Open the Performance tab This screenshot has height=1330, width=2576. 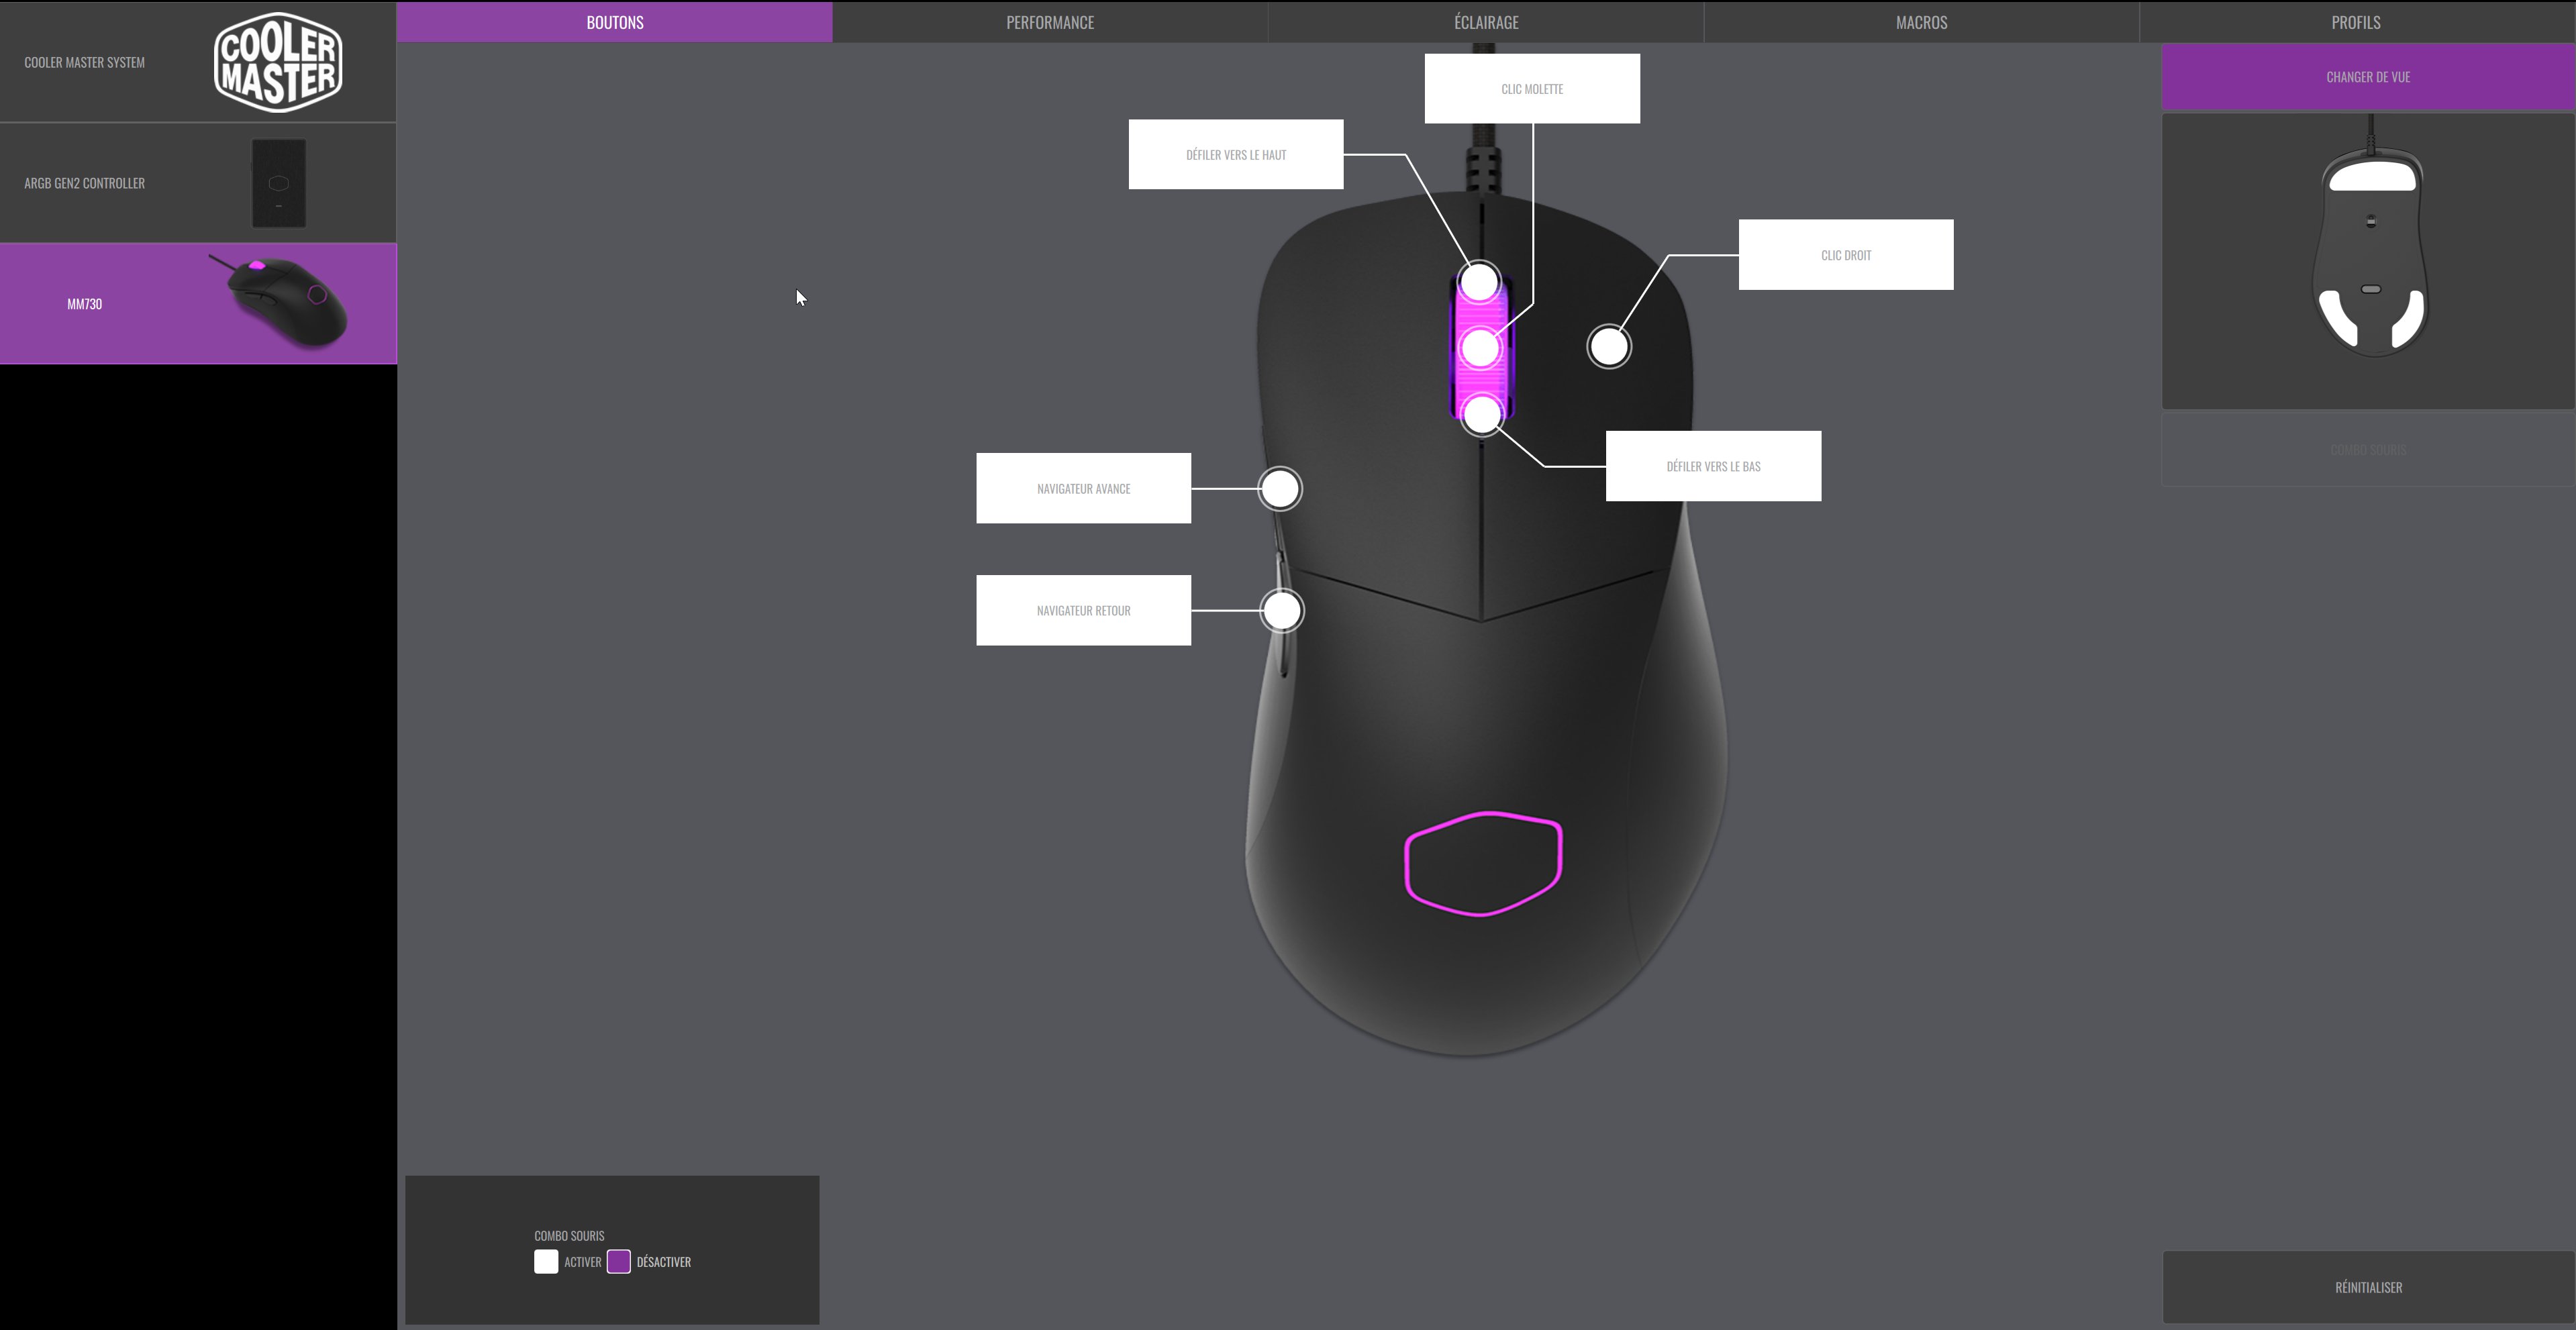coord(1049,22)
